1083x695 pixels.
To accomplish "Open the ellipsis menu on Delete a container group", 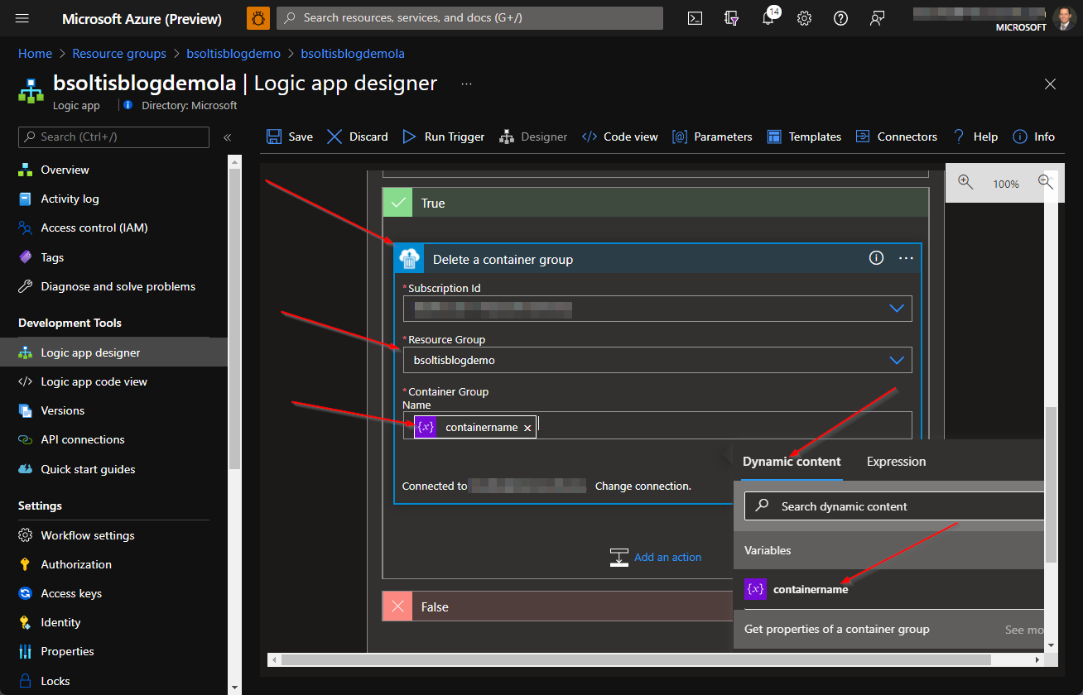I will 906,258.
